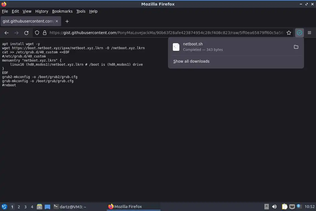Open the clipboard manager tray icon
This screenshot has width=316, height=211.
(284, 207)
